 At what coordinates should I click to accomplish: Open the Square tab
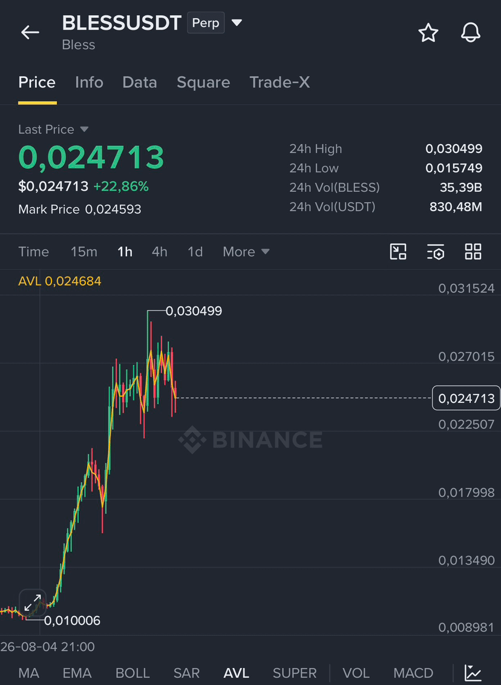point(203,82)
